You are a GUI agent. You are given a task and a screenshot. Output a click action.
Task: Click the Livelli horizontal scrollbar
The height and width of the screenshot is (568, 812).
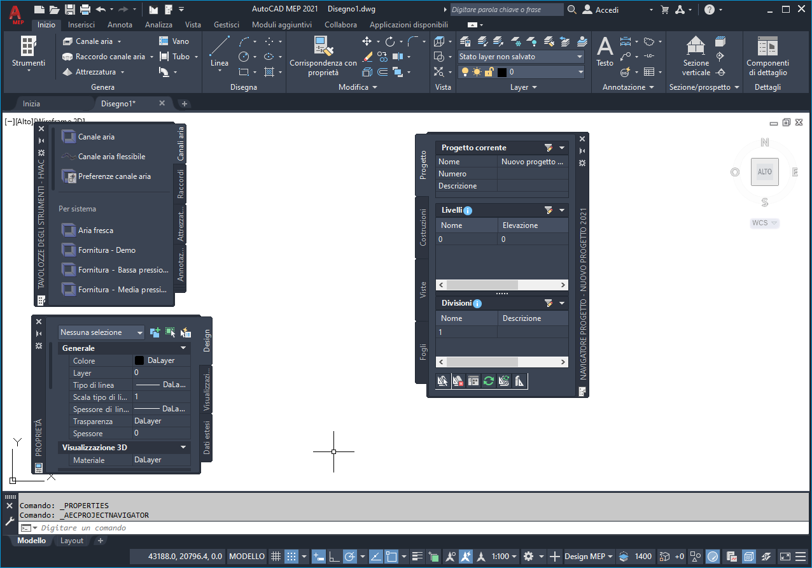pyautogui.click(x=501, y=285)
